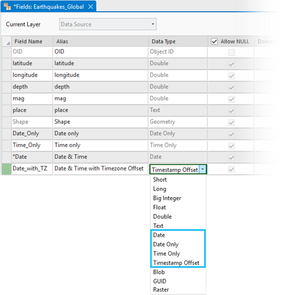Image resolution: width=283 pixels, height=295 pixels.
Task: Choose Big Integer from data type list
Action: pos(167,198)
